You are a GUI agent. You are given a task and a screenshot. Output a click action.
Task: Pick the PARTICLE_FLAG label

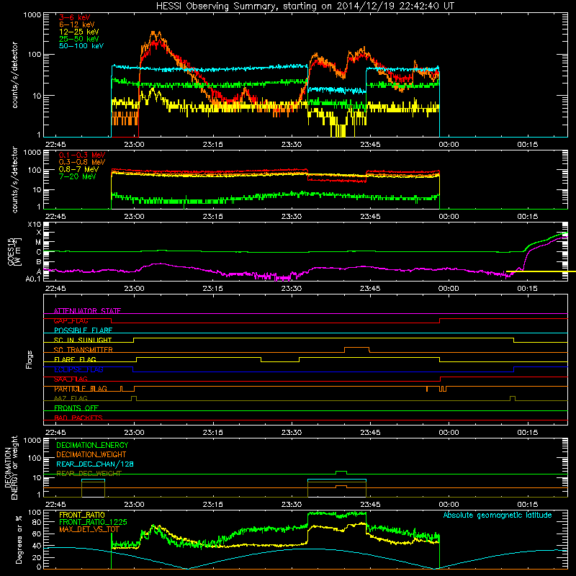click(x=81, y=389)
